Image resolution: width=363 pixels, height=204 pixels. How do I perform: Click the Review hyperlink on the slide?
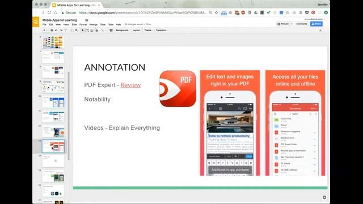click(x=130, y=85)
